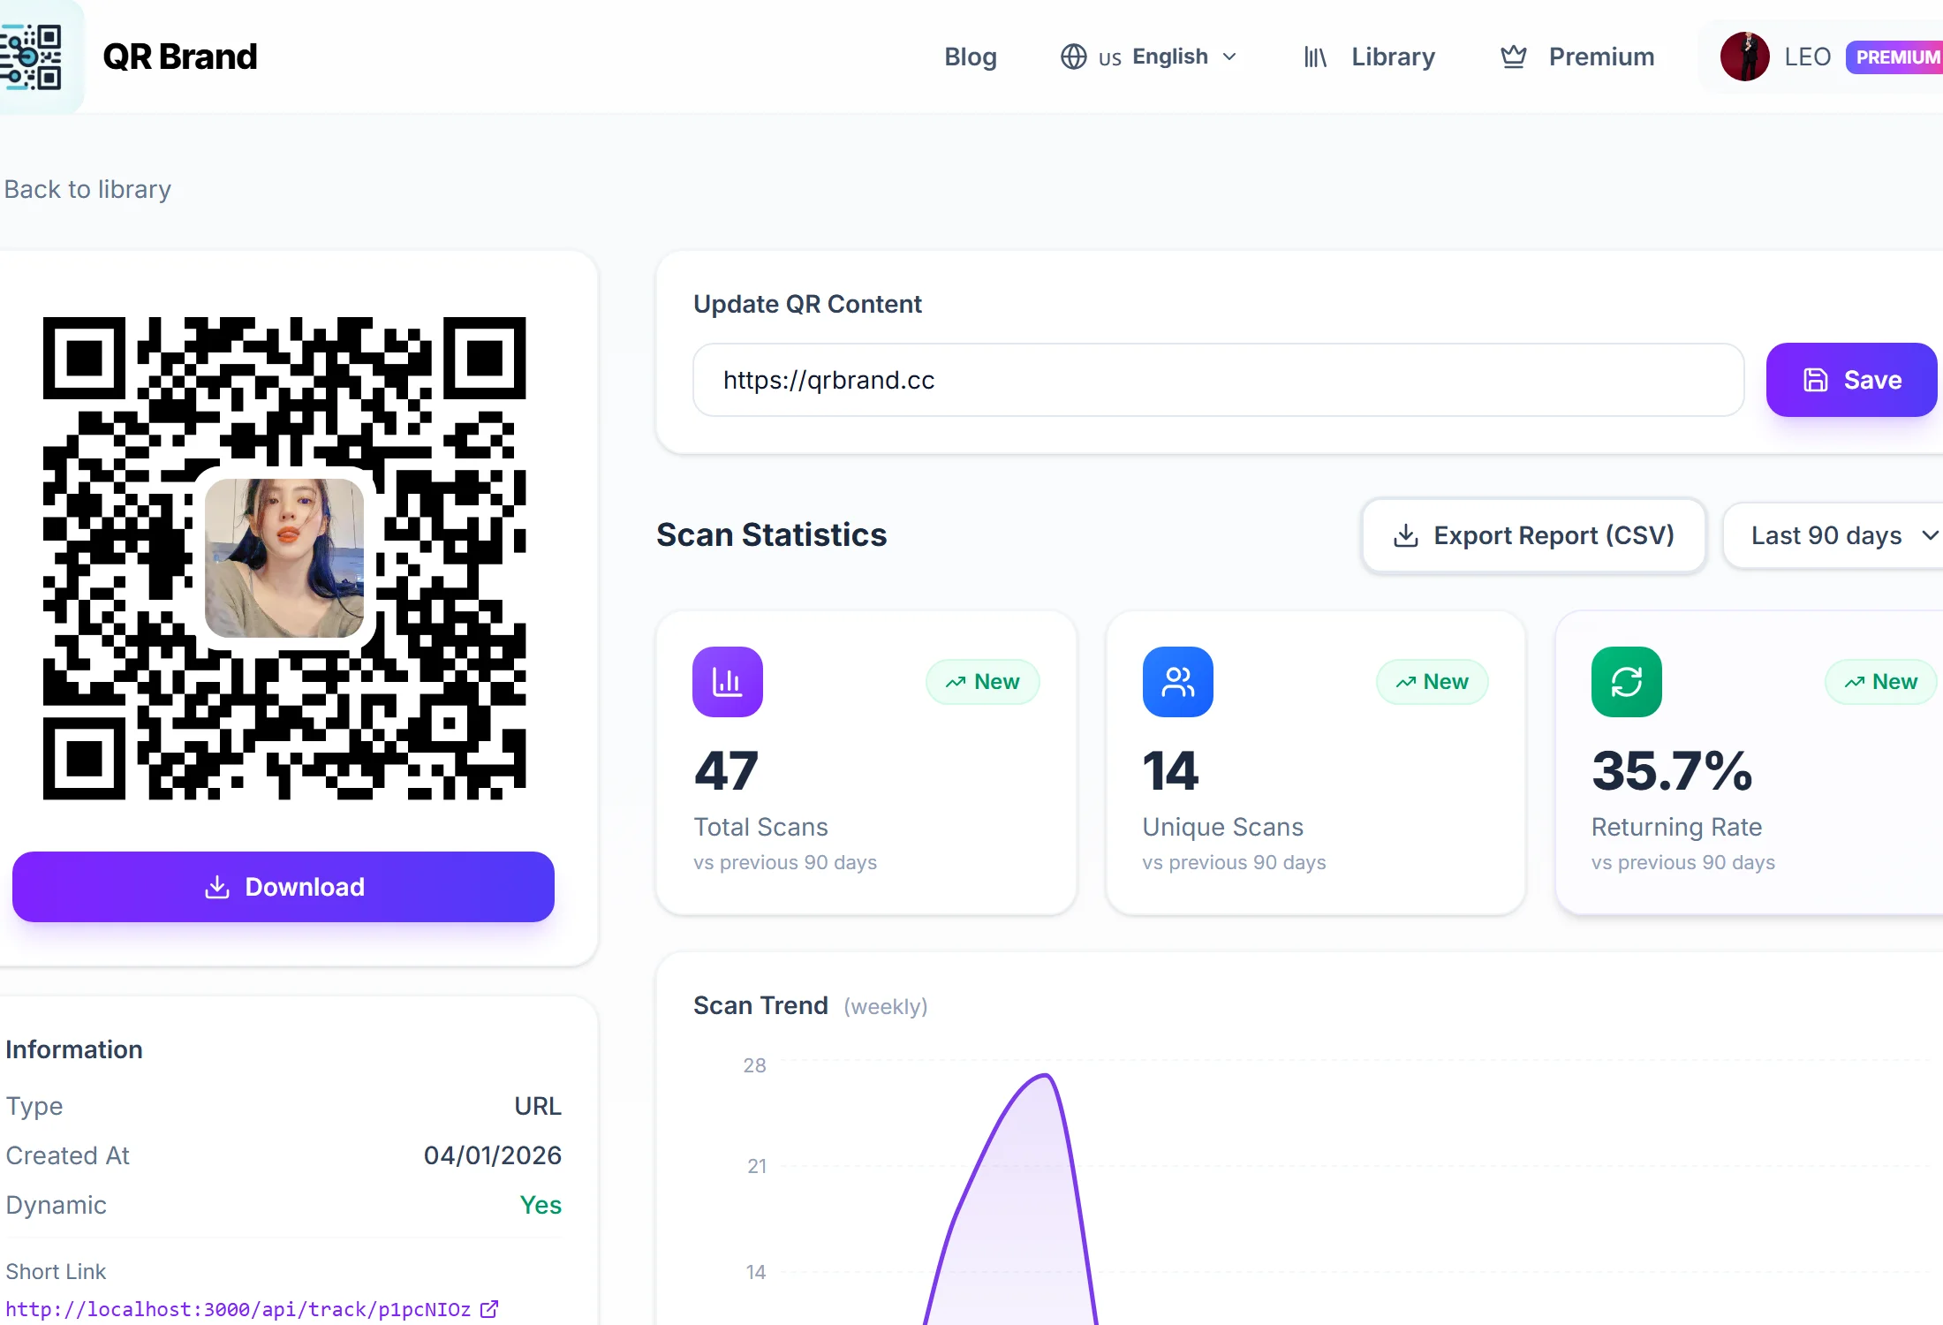Click the 47 Total Scans value

point(726,771)
